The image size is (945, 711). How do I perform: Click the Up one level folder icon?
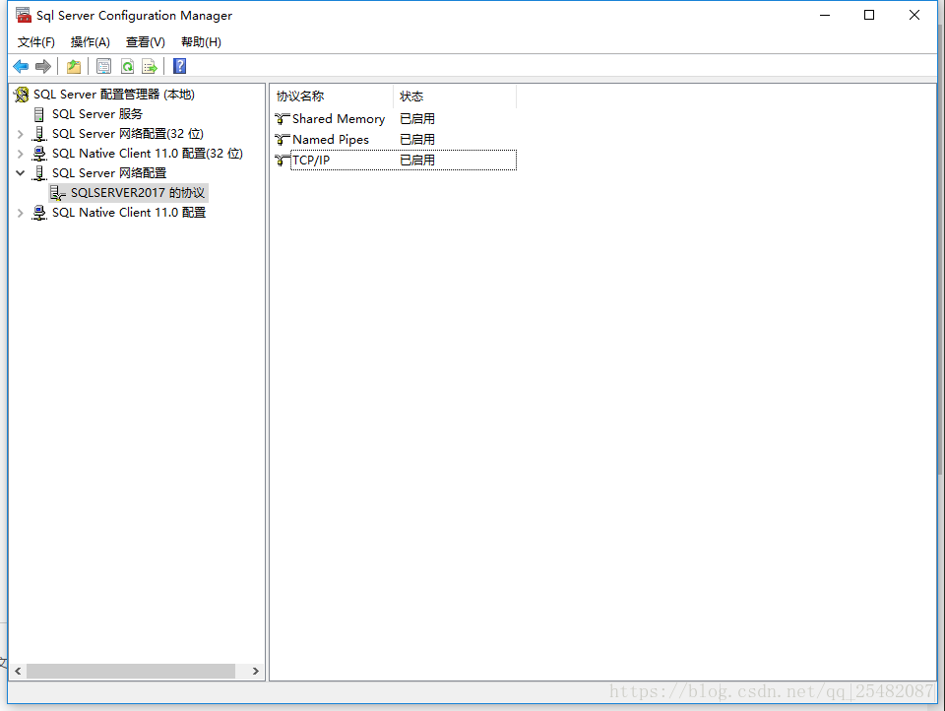(x=74, y=66)
